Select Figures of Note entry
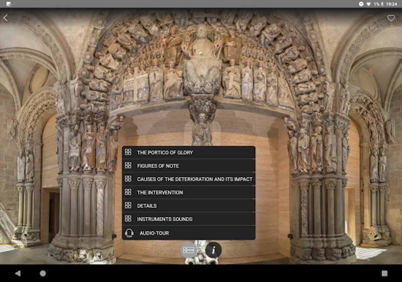Viewport: 402px width, 282px height. pos(188,166)
